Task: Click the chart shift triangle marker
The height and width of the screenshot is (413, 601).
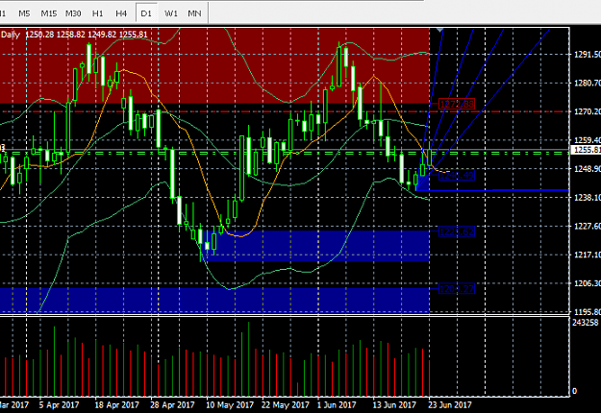Action: pos(439,30)
